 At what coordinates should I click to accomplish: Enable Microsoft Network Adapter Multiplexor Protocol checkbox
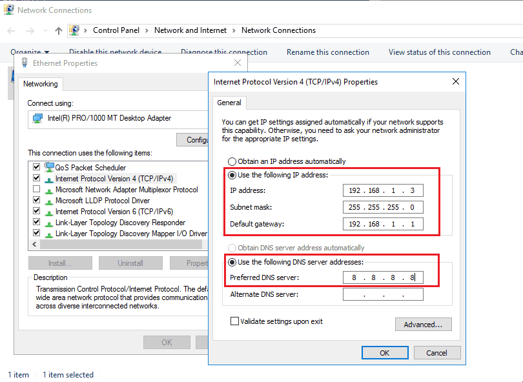(x=37, y=189)
